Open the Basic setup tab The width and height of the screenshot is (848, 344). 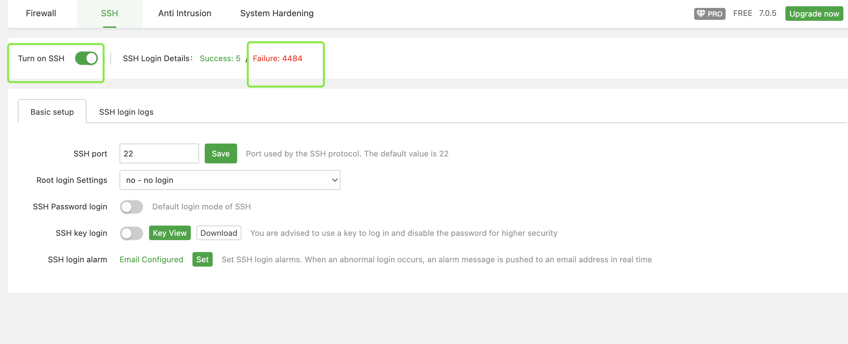52,112
